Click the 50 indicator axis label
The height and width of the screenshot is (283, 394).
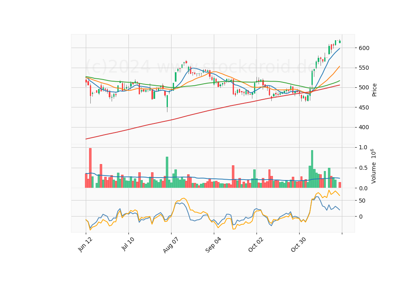coord(362,201)
